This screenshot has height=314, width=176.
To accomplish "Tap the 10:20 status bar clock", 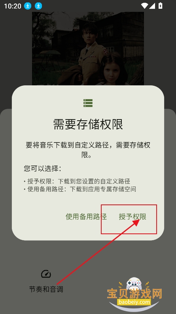I will tap(13, 6).
